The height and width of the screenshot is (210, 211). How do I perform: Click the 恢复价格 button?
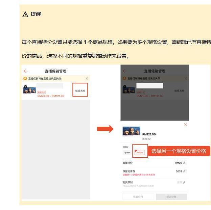pos(138,197)
